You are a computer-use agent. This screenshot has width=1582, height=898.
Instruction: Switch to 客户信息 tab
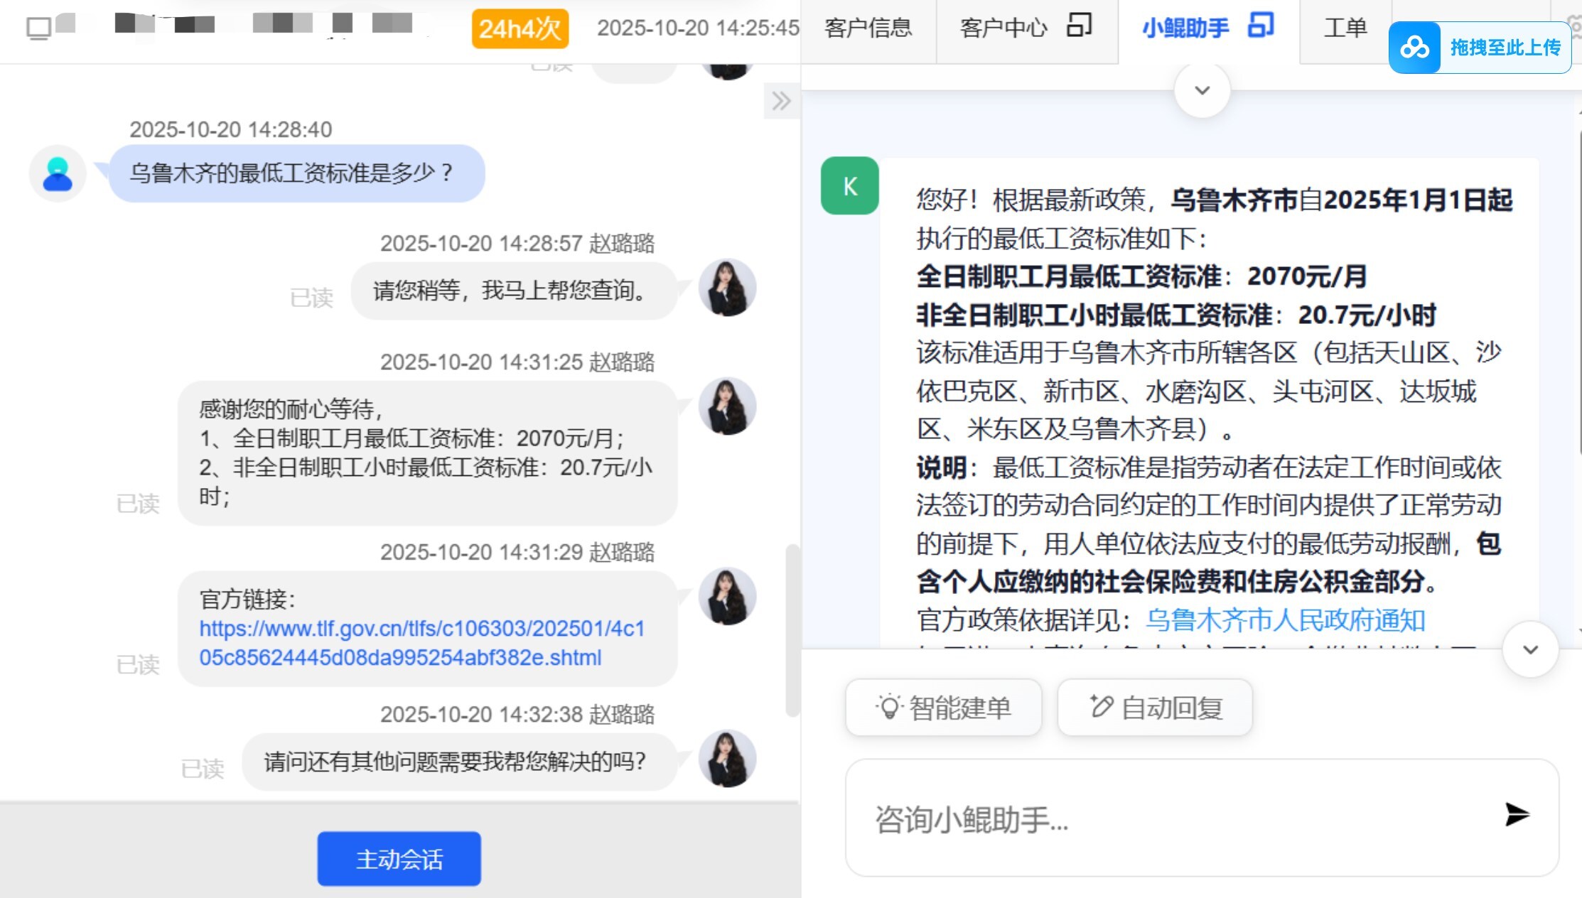pyautogui.click(x=868, y=28)
